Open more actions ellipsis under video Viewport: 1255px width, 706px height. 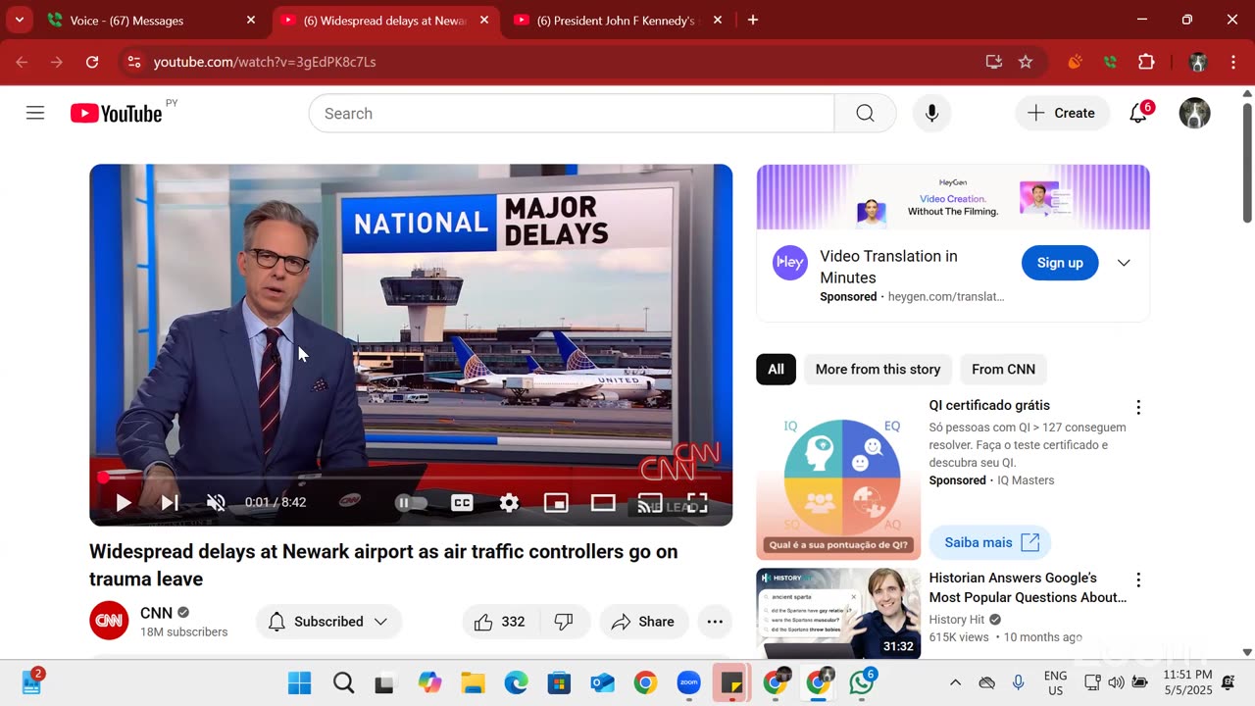point(715,622)
